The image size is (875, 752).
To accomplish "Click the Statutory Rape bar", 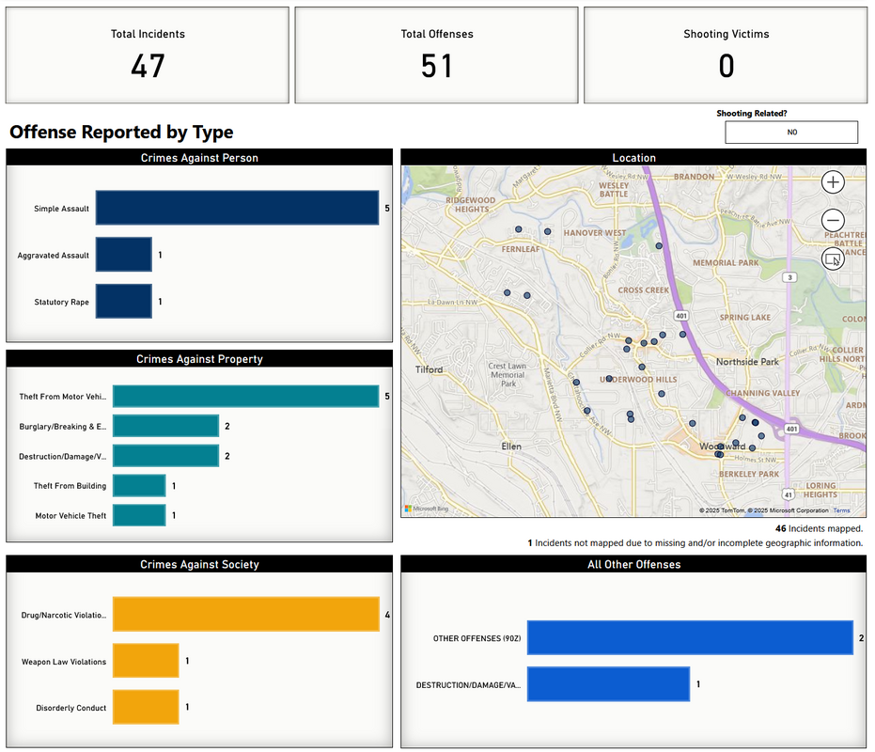I will pos(123,301).
